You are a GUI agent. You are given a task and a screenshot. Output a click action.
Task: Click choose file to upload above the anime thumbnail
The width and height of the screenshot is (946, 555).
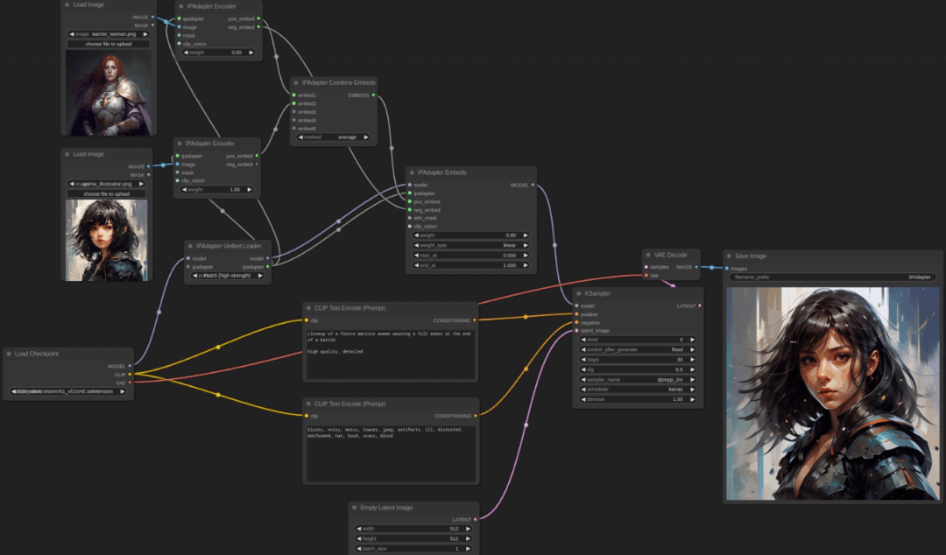click(x=106, y=193)
